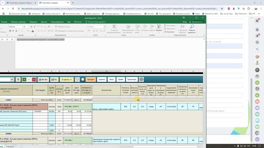
Task: Click the Find and Select magnifier icon
Action: click(192, 26)
